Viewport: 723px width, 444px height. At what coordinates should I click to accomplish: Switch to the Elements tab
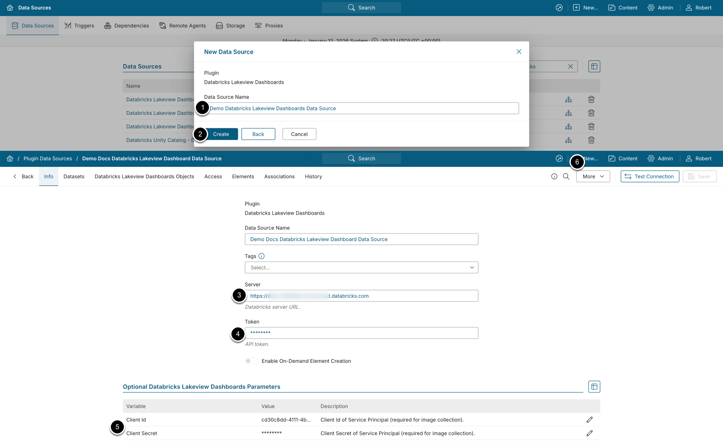pyautogui.click(x=243, y=177)
